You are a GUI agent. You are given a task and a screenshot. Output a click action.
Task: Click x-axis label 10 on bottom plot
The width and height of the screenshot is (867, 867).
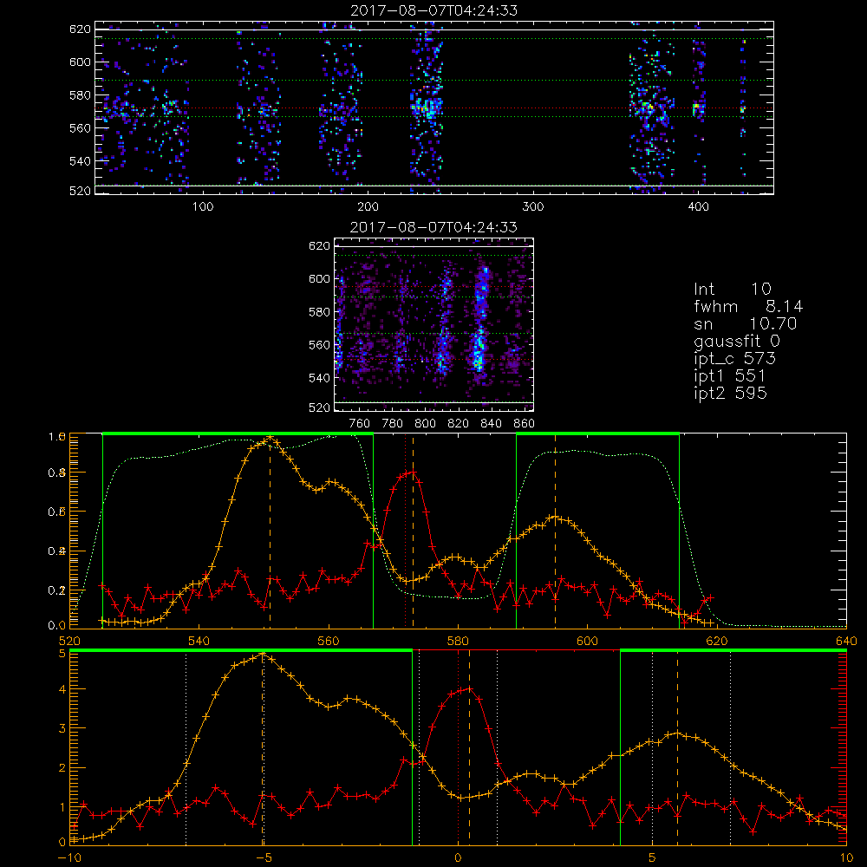[x=846, y=858]
